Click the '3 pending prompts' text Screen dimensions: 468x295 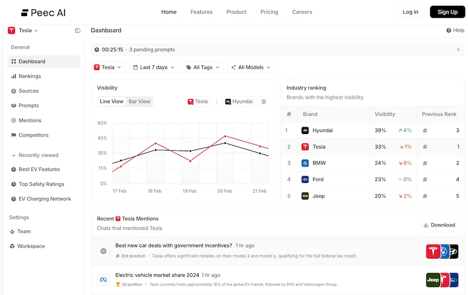click(x=152, y=49)
